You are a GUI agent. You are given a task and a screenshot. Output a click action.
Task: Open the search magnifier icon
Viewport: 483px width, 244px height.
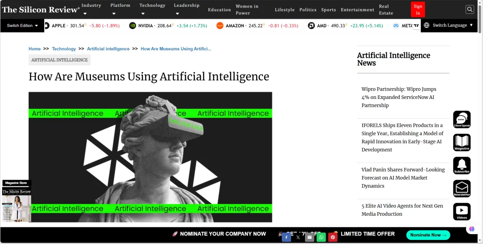470,9
